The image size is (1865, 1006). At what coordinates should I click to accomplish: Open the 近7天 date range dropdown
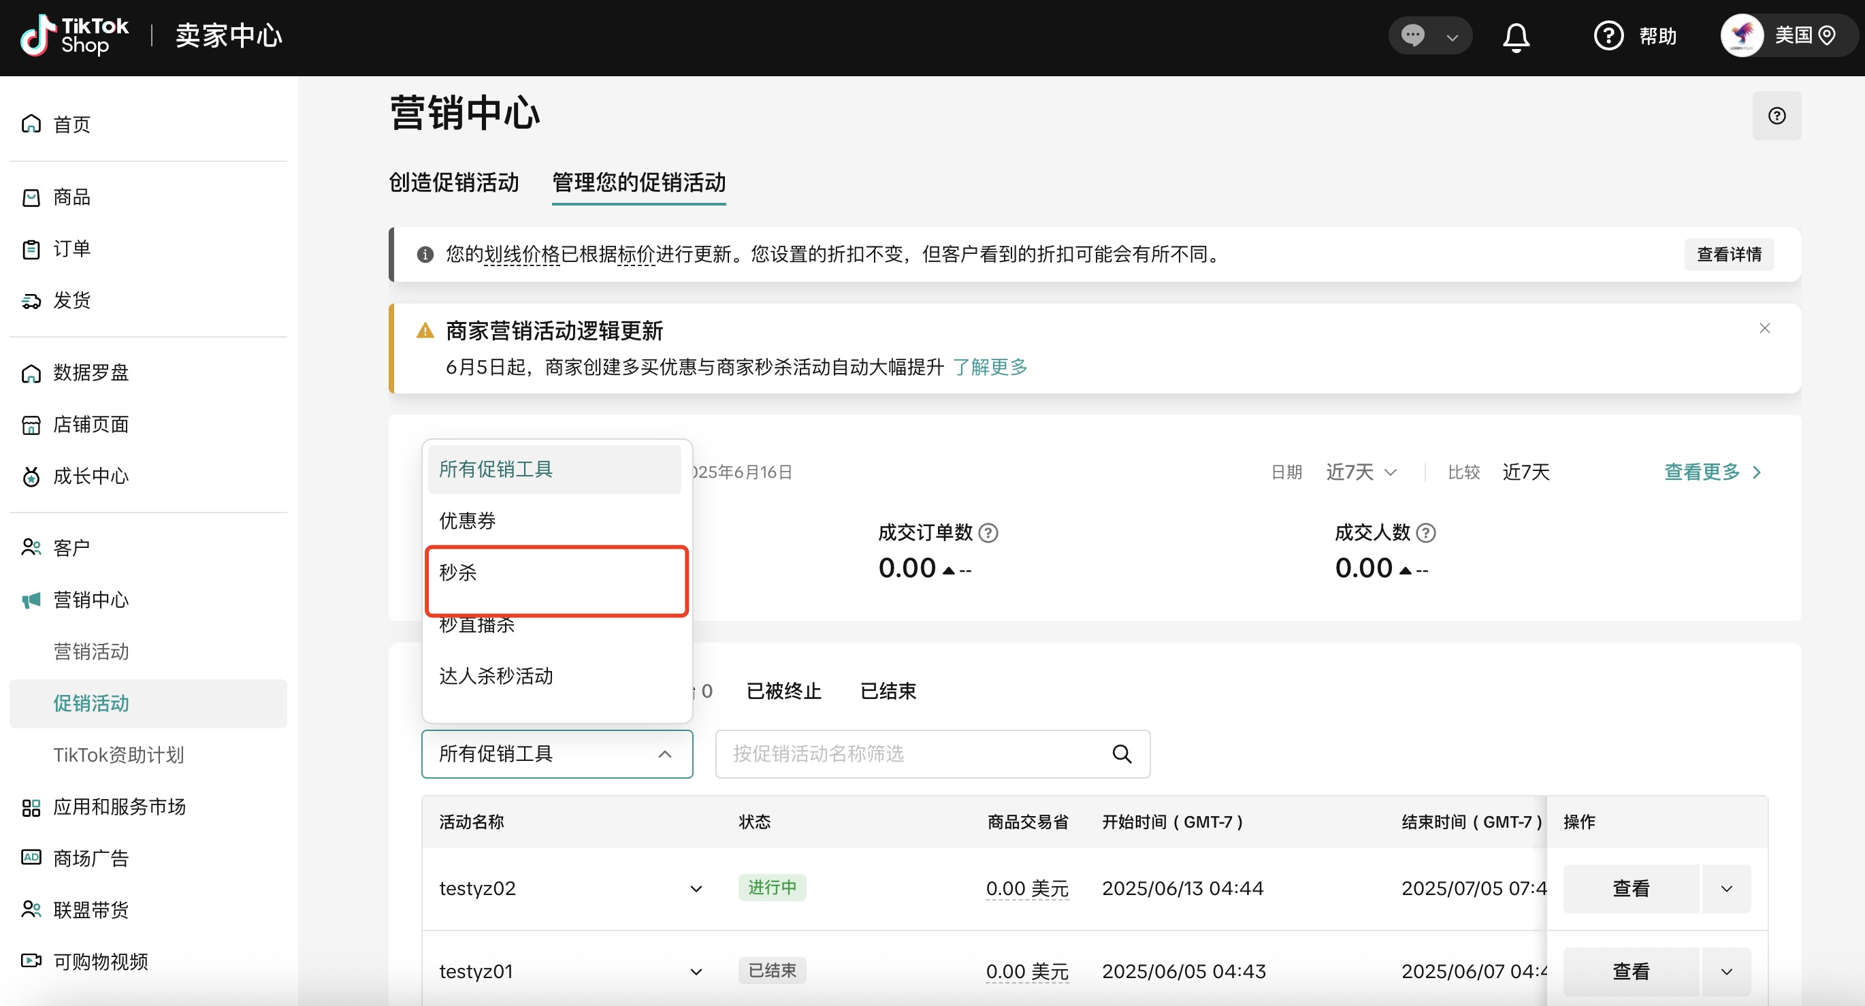coord(1361,472)
